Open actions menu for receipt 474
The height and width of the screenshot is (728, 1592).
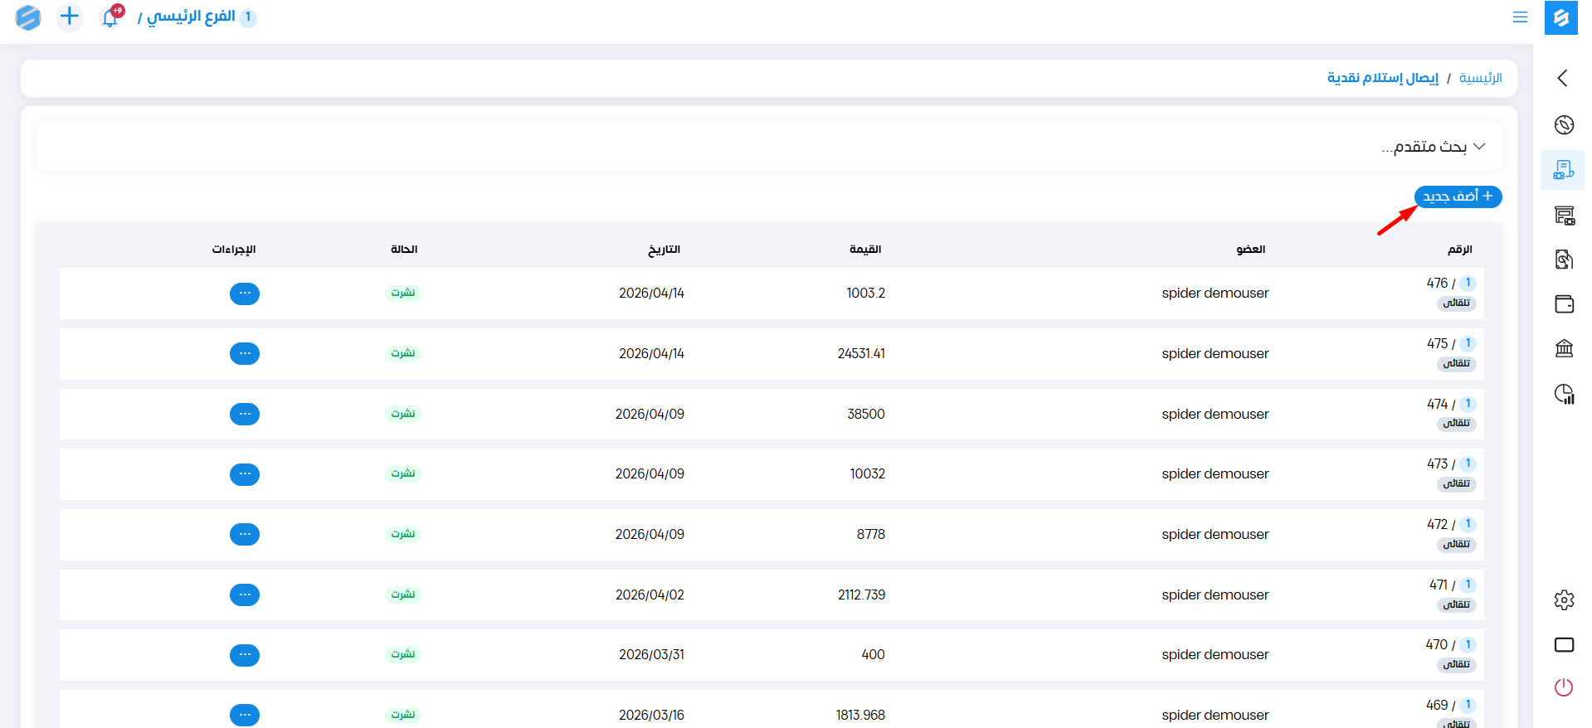click(245, 414)
